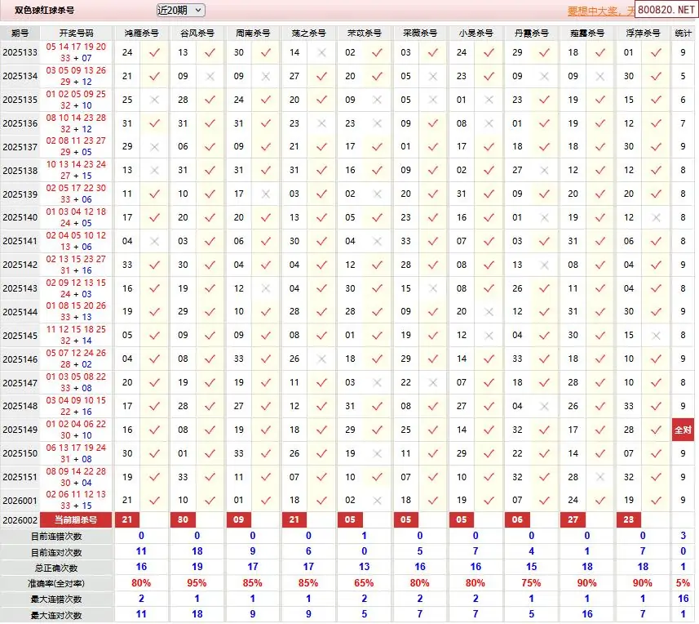Click the cross mark for 谷风杀号 in 2025134
The width and height of the screenshot is (699, 624).
(210, 76)
